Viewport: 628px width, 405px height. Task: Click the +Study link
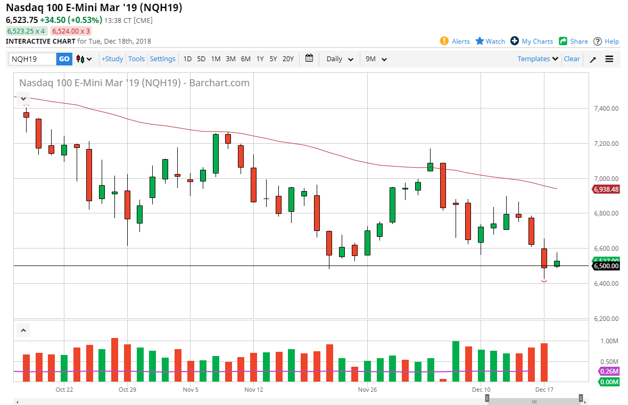coord(112,59)
